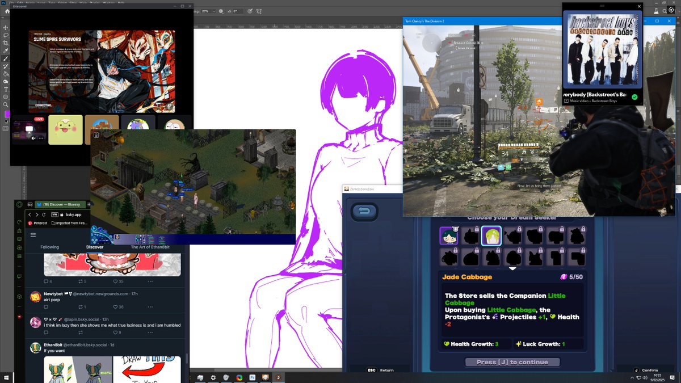Open Ethan8bit's profile name link
681x383 pixels.
coord(53,345)
